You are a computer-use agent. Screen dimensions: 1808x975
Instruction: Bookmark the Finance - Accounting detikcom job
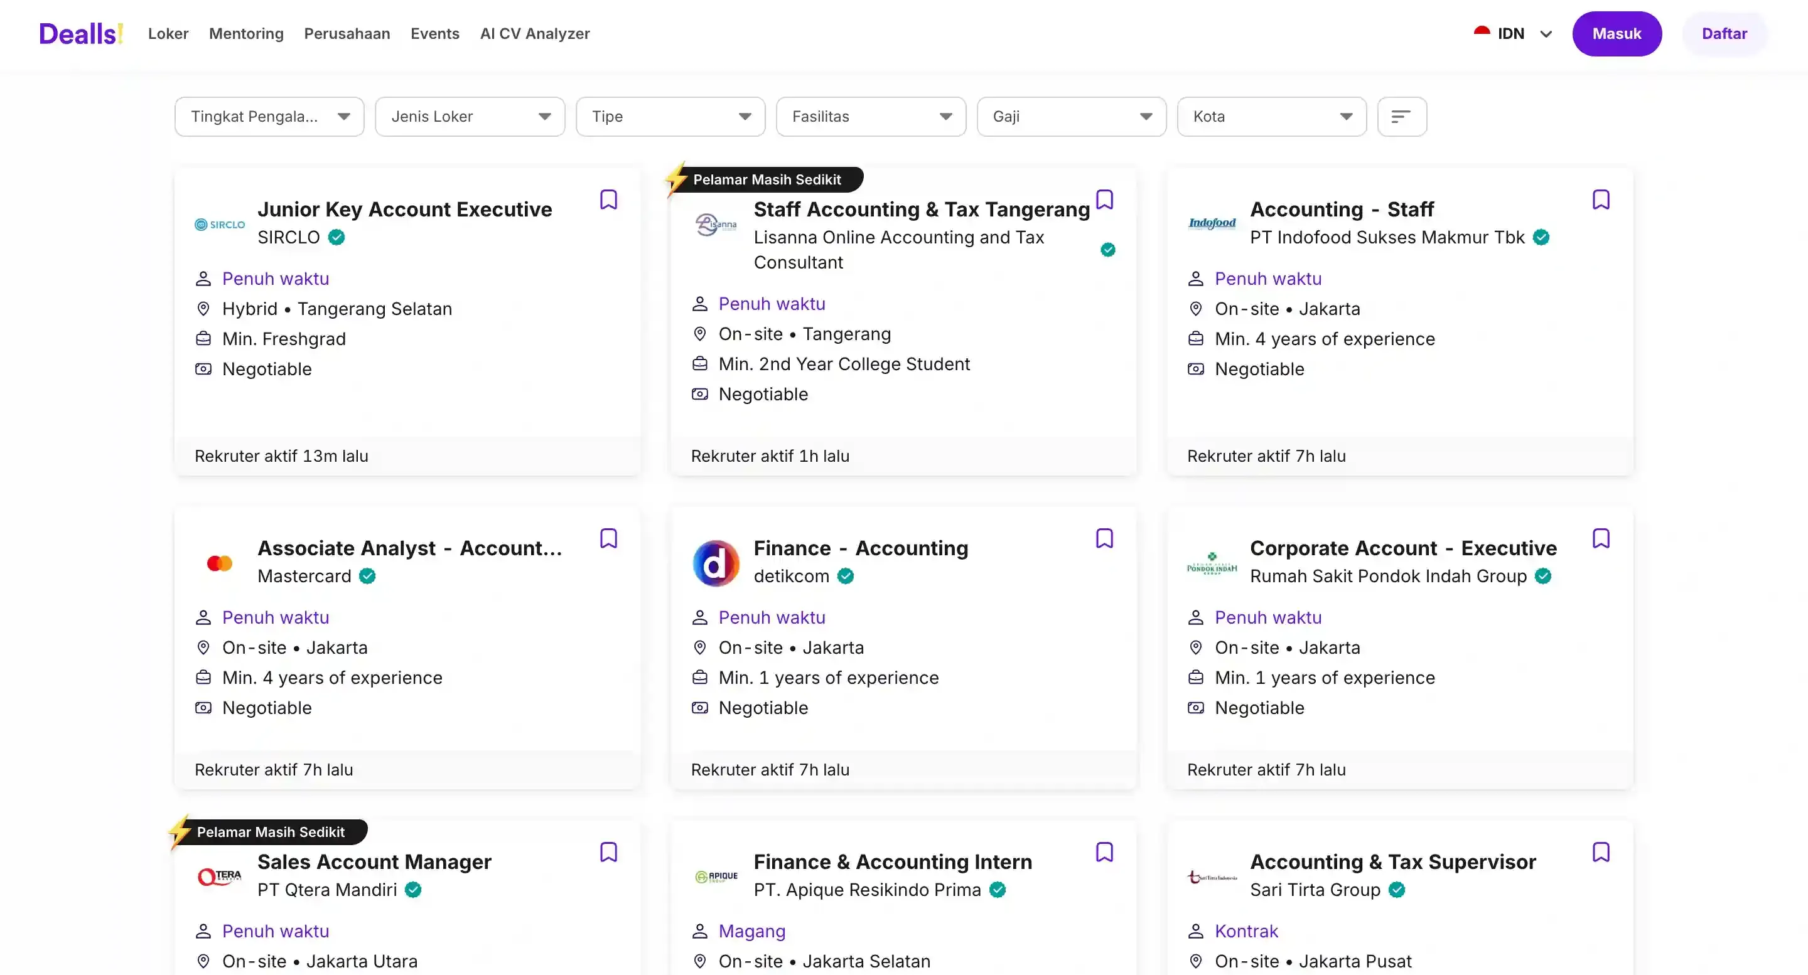point(1105,539)
